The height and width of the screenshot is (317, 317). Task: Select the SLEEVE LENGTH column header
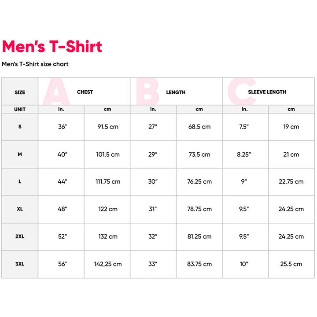click(267, 92)
